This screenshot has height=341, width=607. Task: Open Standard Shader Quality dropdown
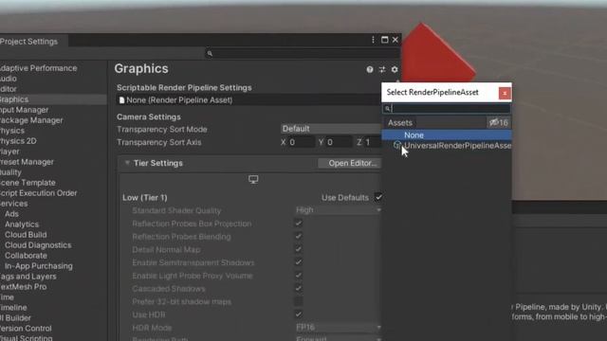click(338, 210)
